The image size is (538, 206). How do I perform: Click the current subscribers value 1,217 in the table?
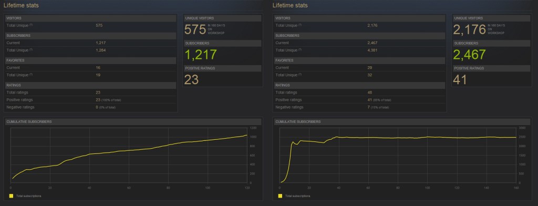(x=100, y=43)
